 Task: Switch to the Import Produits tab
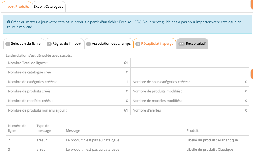16,6
